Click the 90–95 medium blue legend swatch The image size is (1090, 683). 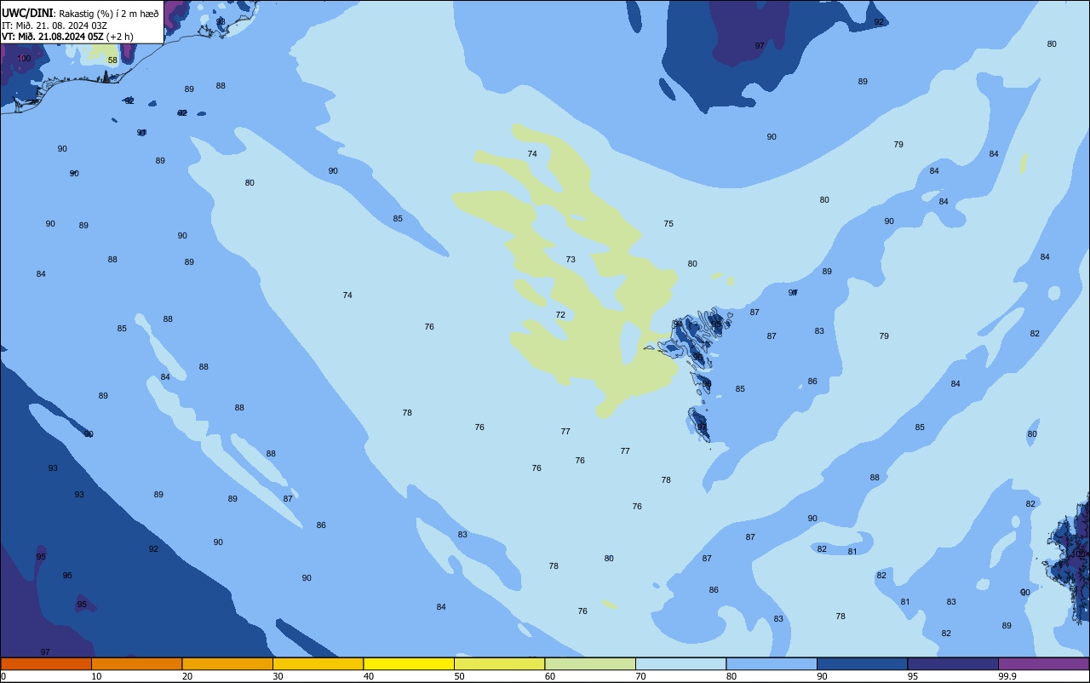pyautogui.click(x=862, y=663)
